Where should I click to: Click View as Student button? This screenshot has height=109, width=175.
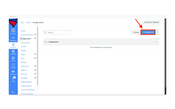[x=151, y=22]
